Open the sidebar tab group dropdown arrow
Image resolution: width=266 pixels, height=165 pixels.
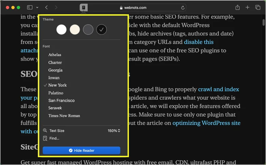[x=37, y=7]
